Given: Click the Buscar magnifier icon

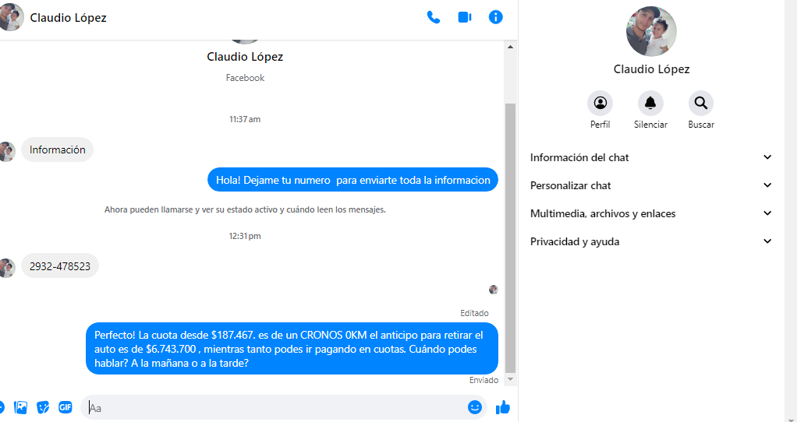Looking at the screenshot, I should tap(701, 103).
